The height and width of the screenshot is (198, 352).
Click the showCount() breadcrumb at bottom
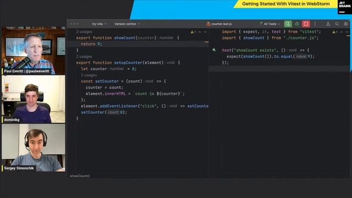click(x=80, y=176)
